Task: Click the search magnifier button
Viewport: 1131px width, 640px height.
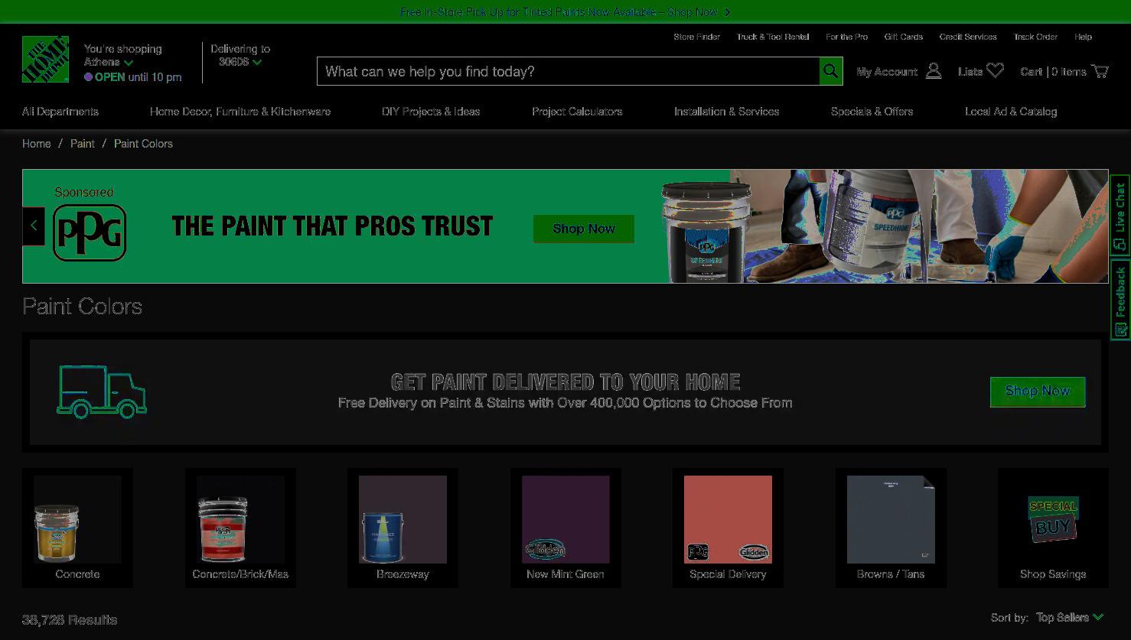Action: pyautogui.click(x=830, y=71)
